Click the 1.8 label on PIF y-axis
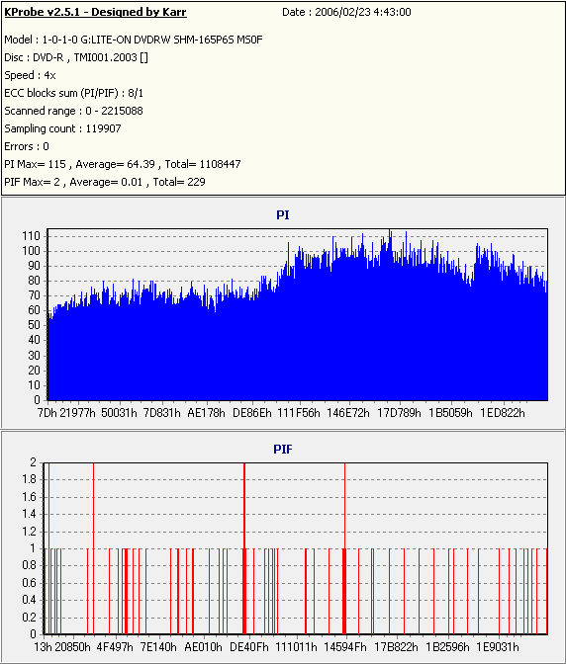 [29, 479]
